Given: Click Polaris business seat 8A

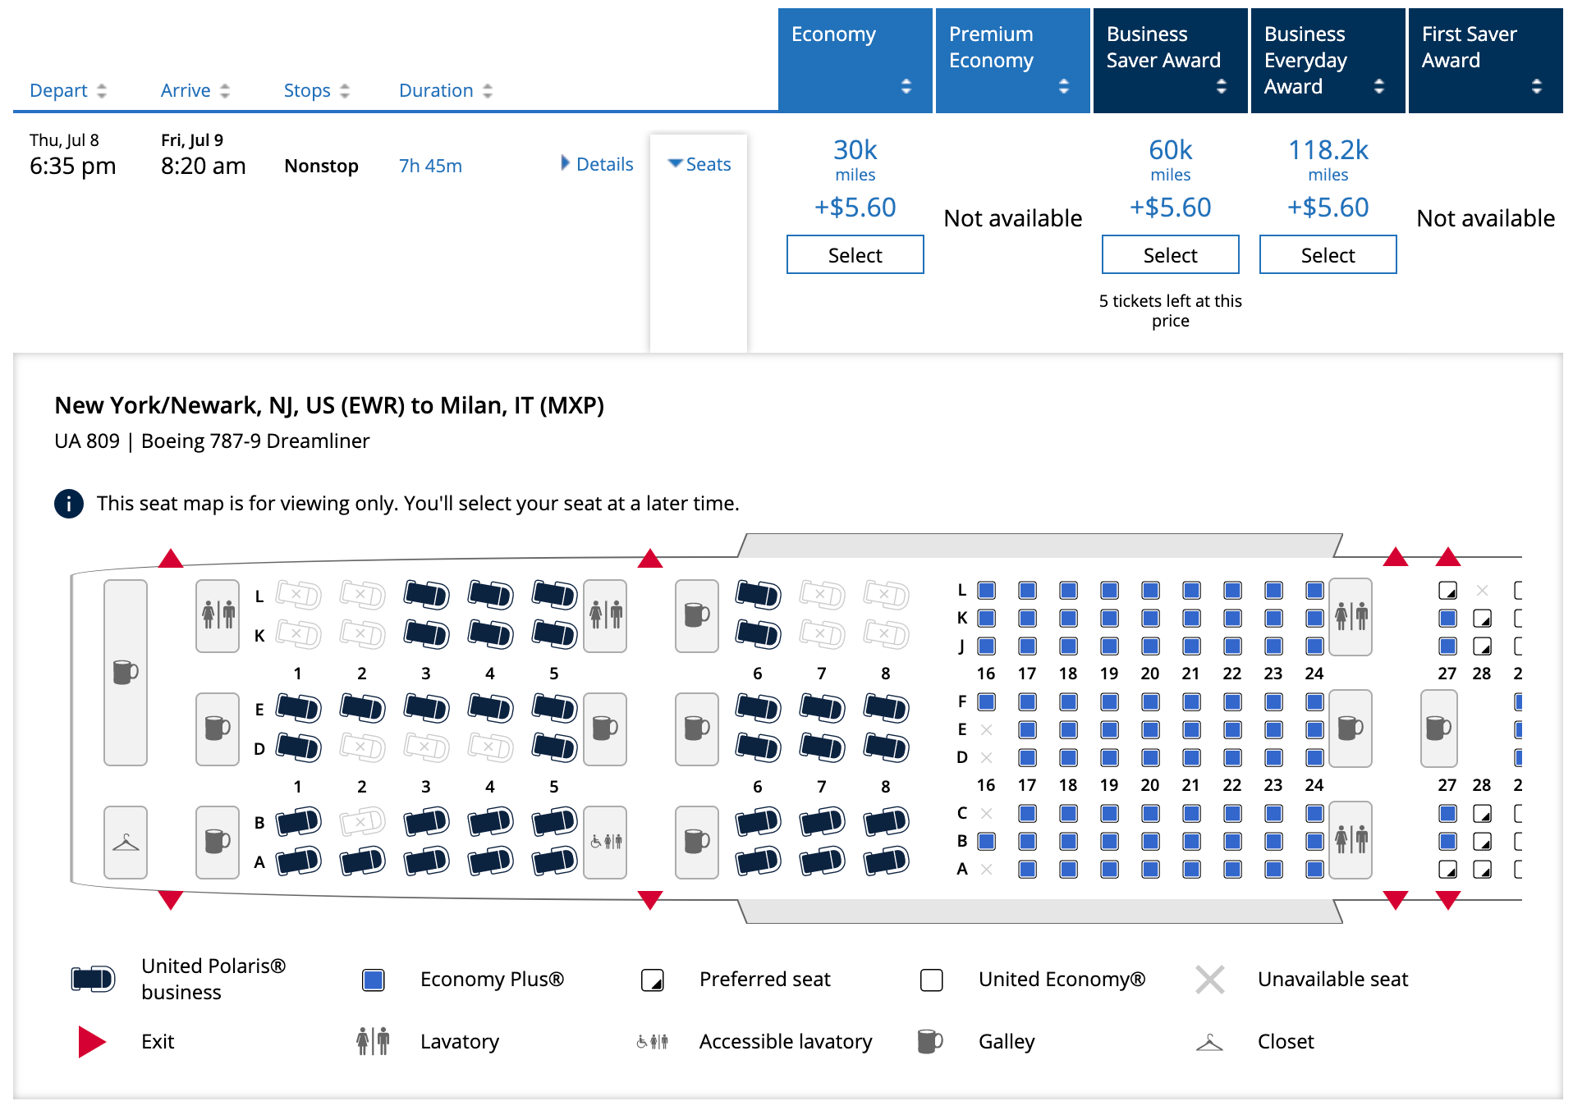Looking at the screenshot, I should coord(886,861).
